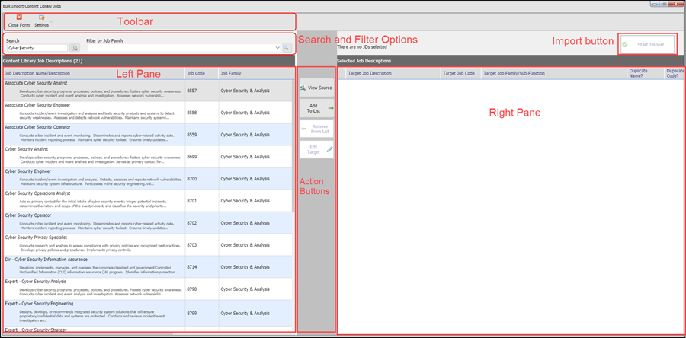Screen dimensions: 686x338
Task: Click job code 8798
Action: tap(193, 289)
